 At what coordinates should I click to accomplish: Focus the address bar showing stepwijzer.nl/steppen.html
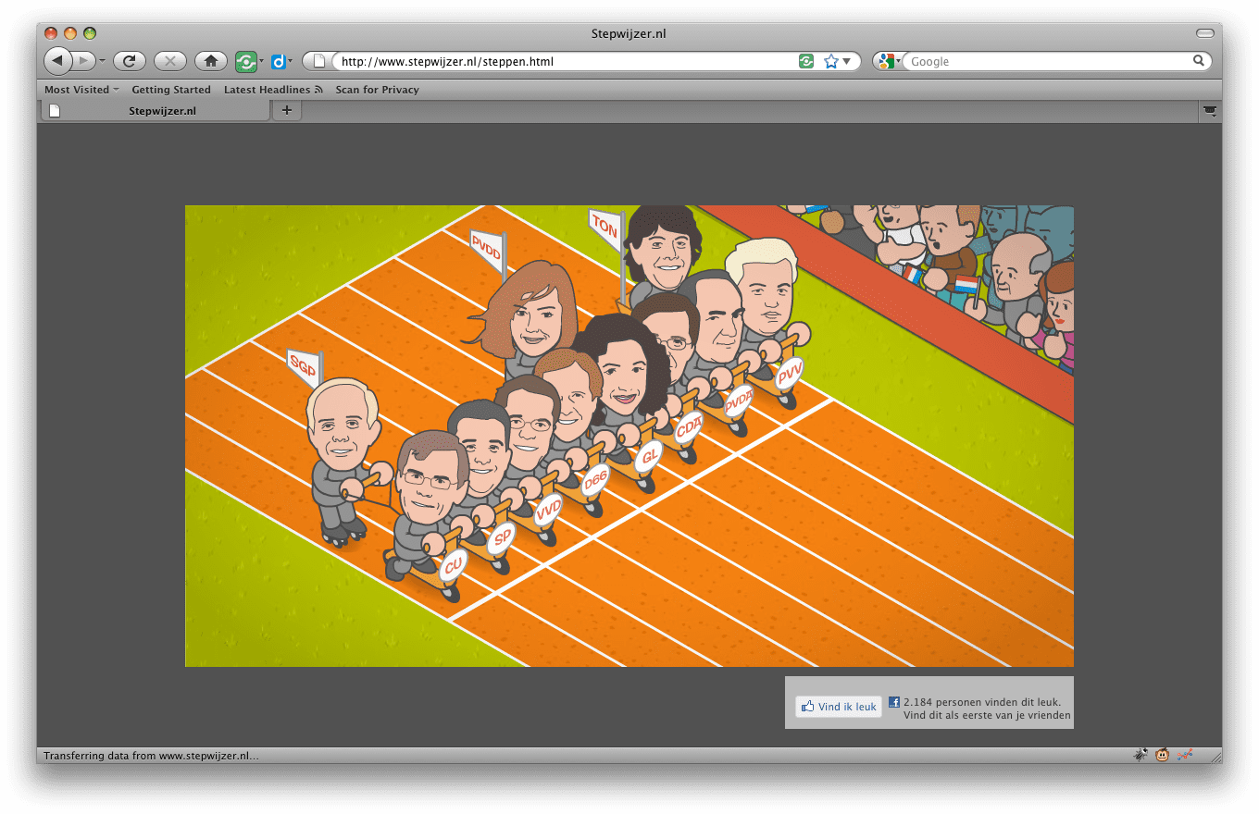coord(567,61)
